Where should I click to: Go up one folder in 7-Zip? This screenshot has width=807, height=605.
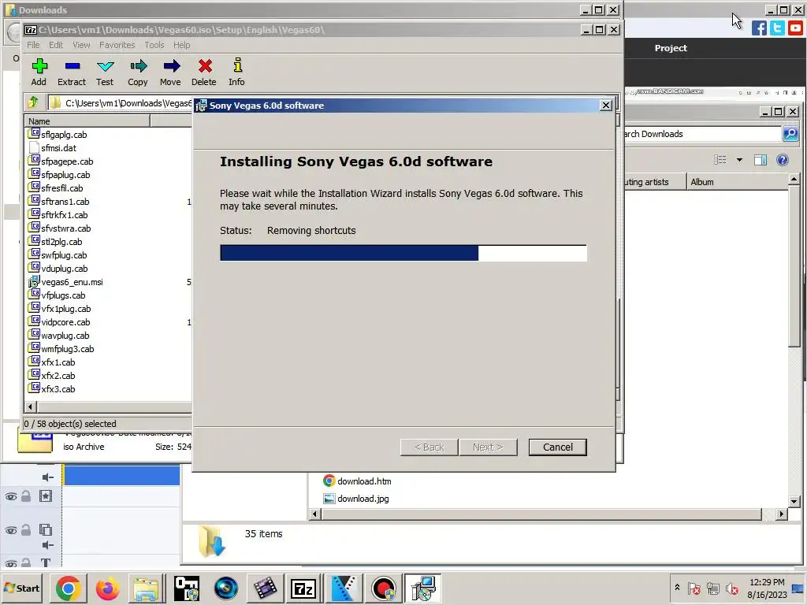tap(33, 102)
